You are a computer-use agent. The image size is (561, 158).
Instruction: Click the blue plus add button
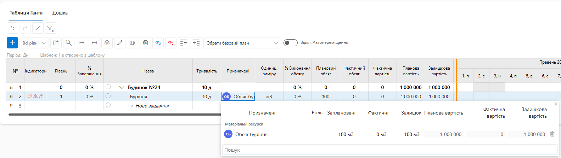coord(12,43)
